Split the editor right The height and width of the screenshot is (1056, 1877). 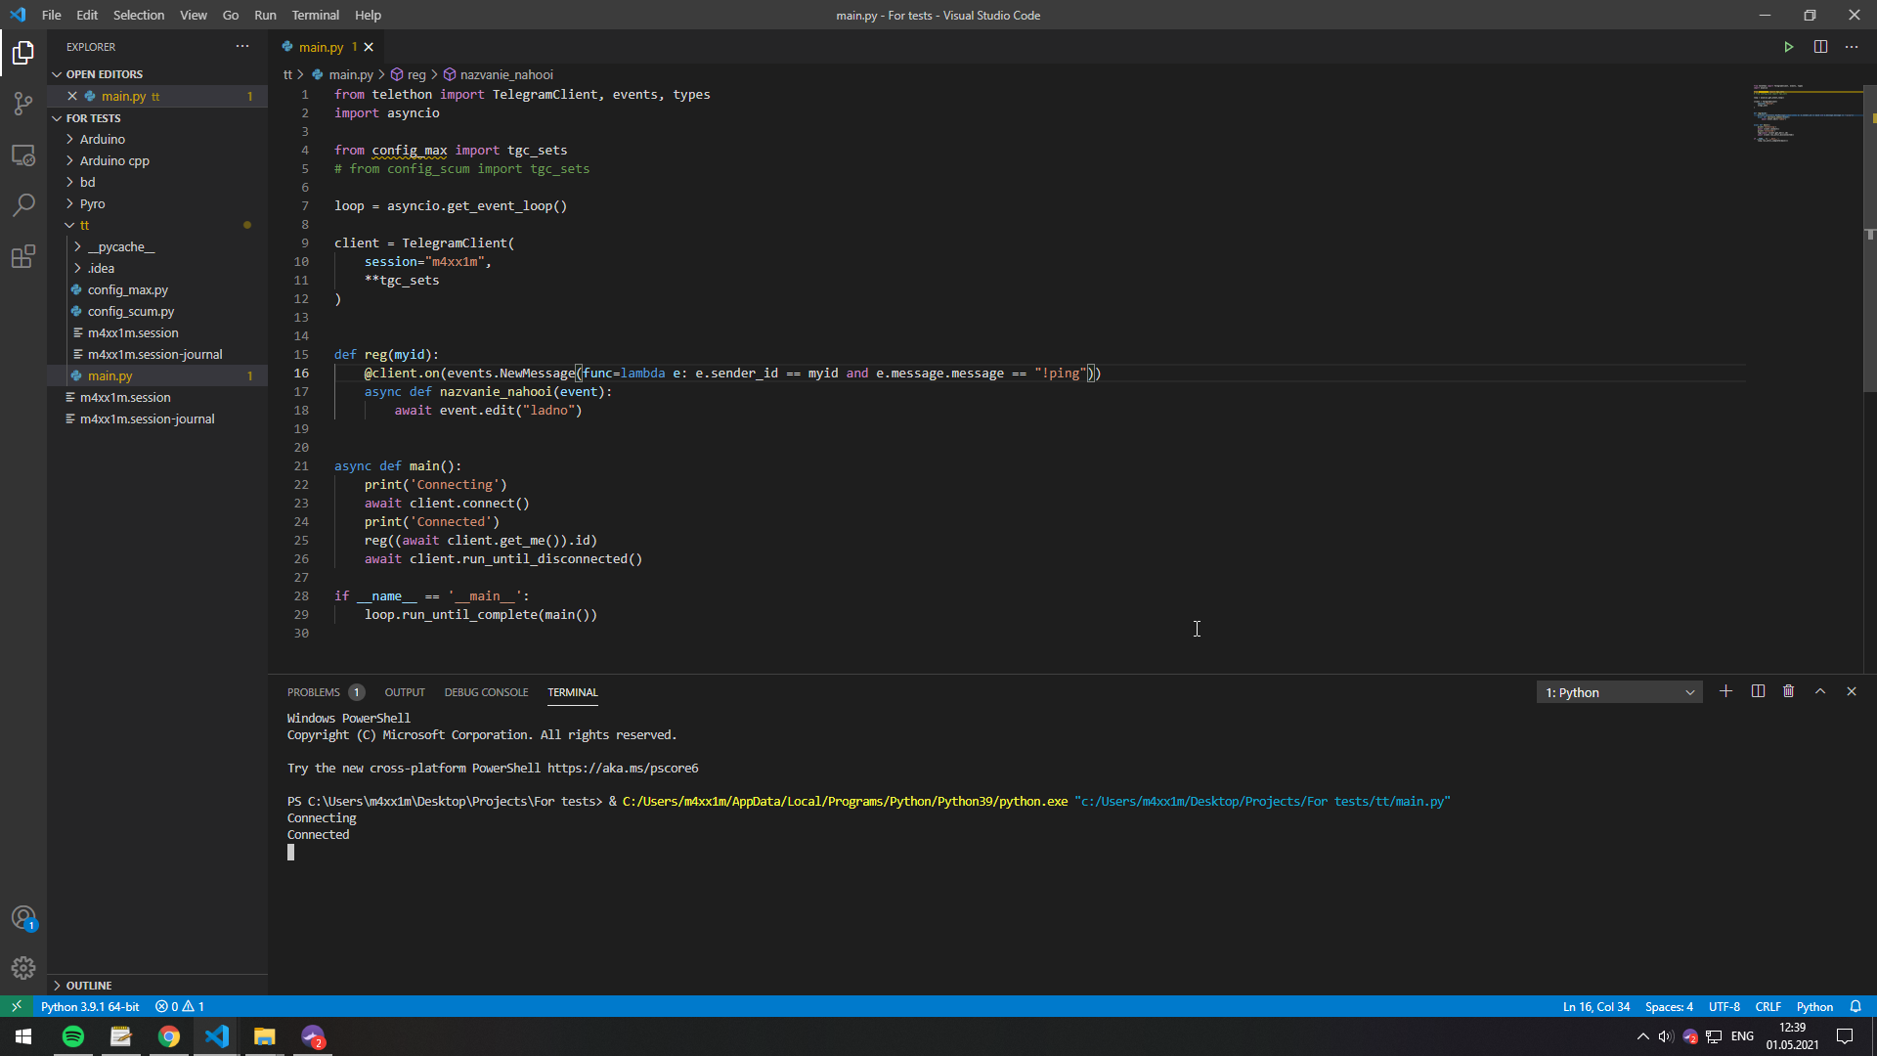[x=1820, y=47]
